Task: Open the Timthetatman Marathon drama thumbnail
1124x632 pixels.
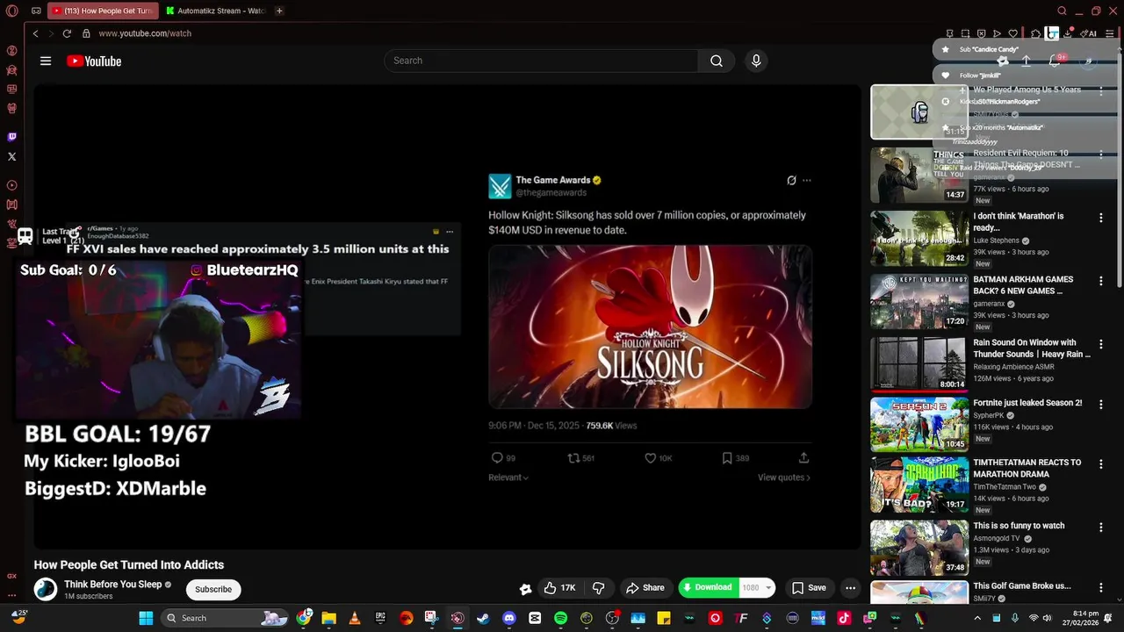Action: point(919,485)
